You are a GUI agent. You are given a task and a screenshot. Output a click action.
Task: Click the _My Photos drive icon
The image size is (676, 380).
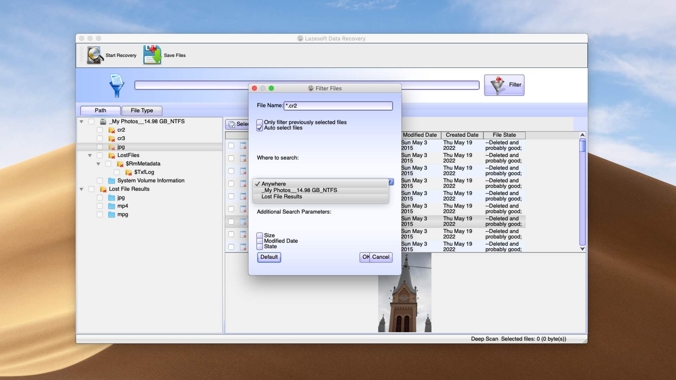pyautogui.click(x=103, y=121)
